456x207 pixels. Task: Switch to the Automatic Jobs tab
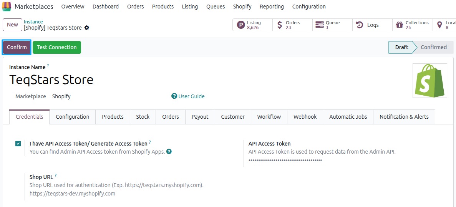[348, 117]
